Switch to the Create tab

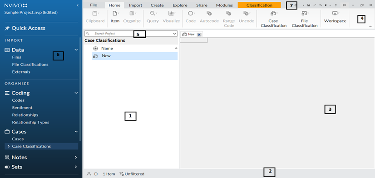point(157,5)
